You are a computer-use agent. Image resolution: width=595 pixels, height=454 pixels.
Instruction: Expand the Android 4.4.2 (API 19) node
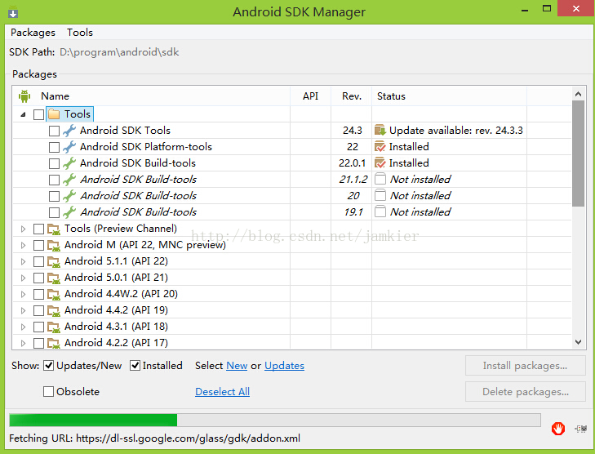click(23, 310)
